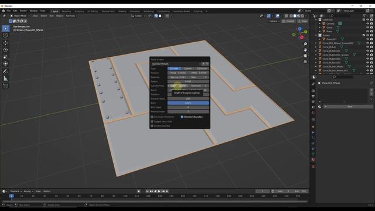The width and height of the screenshot is (375, 211).
Task: Activate the Transform tool
Action: point(5,64)
